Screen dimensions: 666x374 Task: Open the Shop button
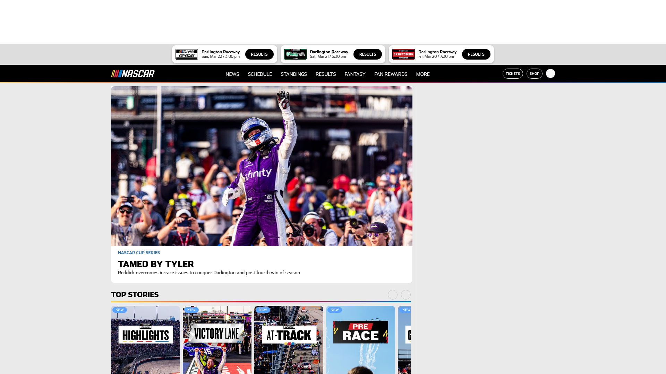point(534,74)
